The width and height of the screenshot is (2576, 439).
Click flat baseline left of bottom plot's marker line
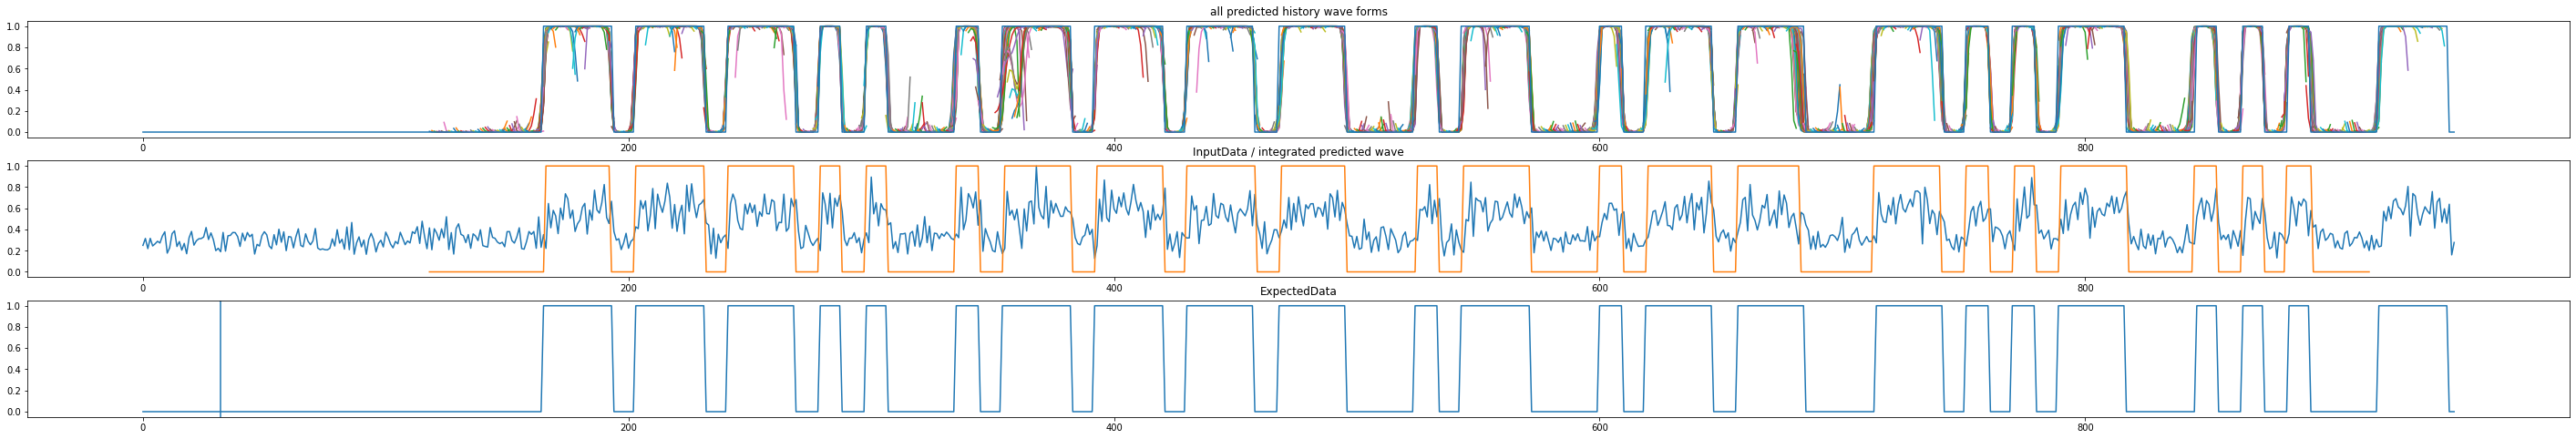pos(180,411)
